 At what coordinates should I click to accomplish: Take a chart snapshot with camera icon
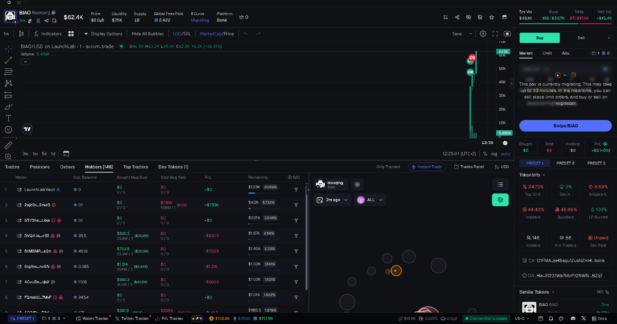[507, 34]
